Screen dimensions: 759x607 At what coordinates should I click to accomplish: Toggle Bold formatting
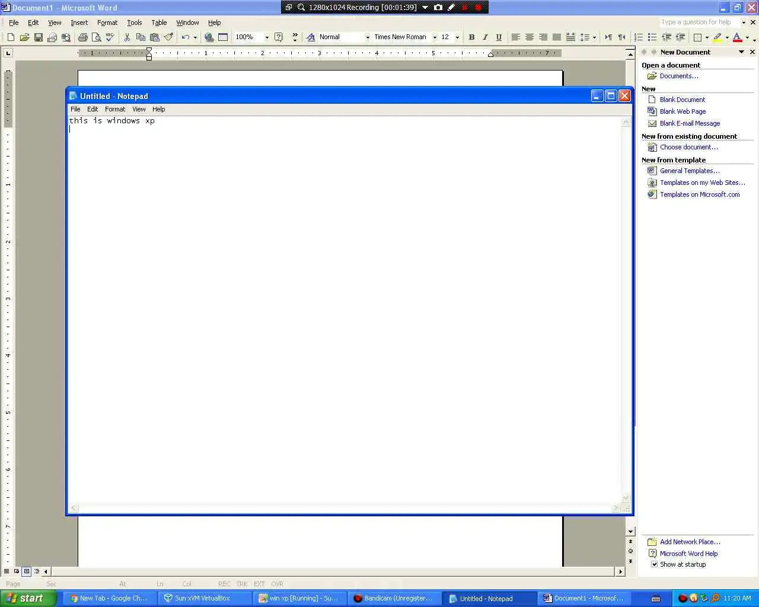coord(471,37)
